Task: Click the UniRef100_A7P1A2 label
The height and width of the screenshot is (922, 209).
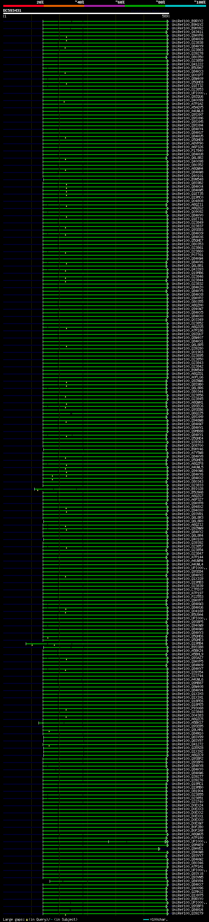Action: pyautogui.click(x=187, y=104)
